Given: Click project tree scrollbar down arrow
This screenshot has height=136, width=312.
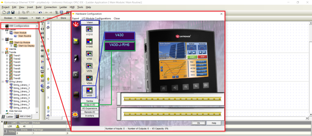Looking at the screenshot, I should [x=37, y=112].
